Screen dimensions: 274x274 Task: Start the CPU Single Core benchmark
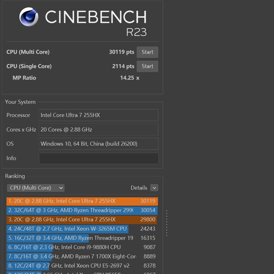[x=147, y=66]
